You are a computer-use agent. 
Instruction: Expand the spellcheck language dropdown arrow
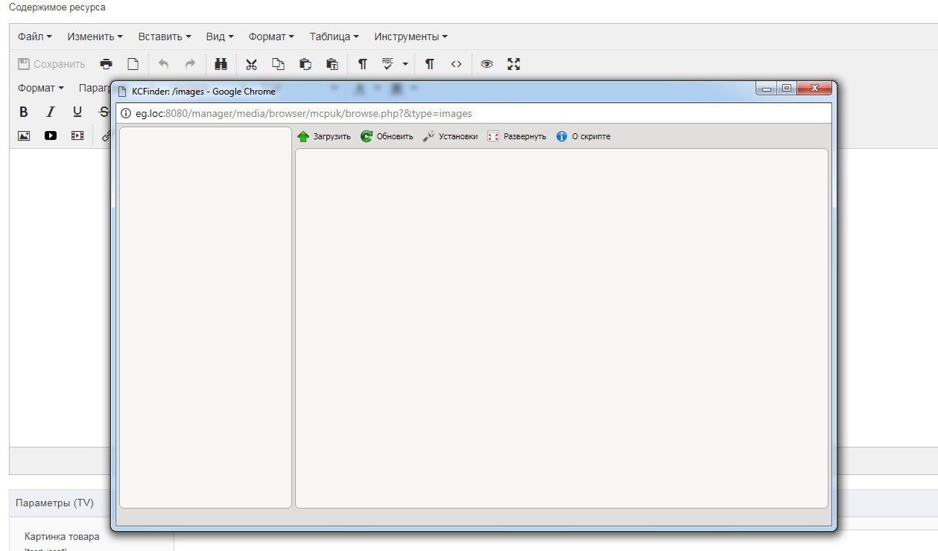tap(405, 64)
